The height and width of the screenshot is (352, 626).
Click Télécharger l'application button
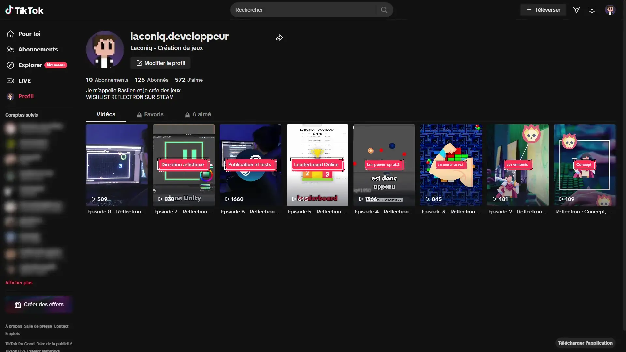585,343
